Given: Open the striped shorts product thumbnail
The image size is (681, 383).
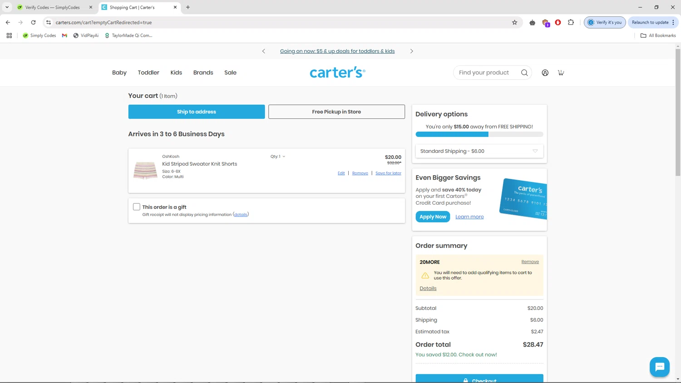Looking at the screenshot, I should (x=145, y=171).
